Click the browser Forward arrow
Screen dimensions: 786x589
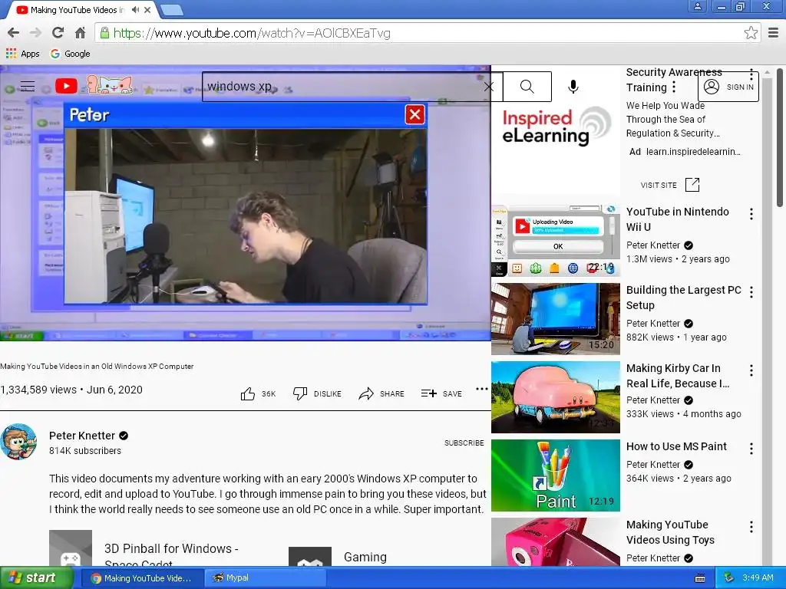pos(35,33)
